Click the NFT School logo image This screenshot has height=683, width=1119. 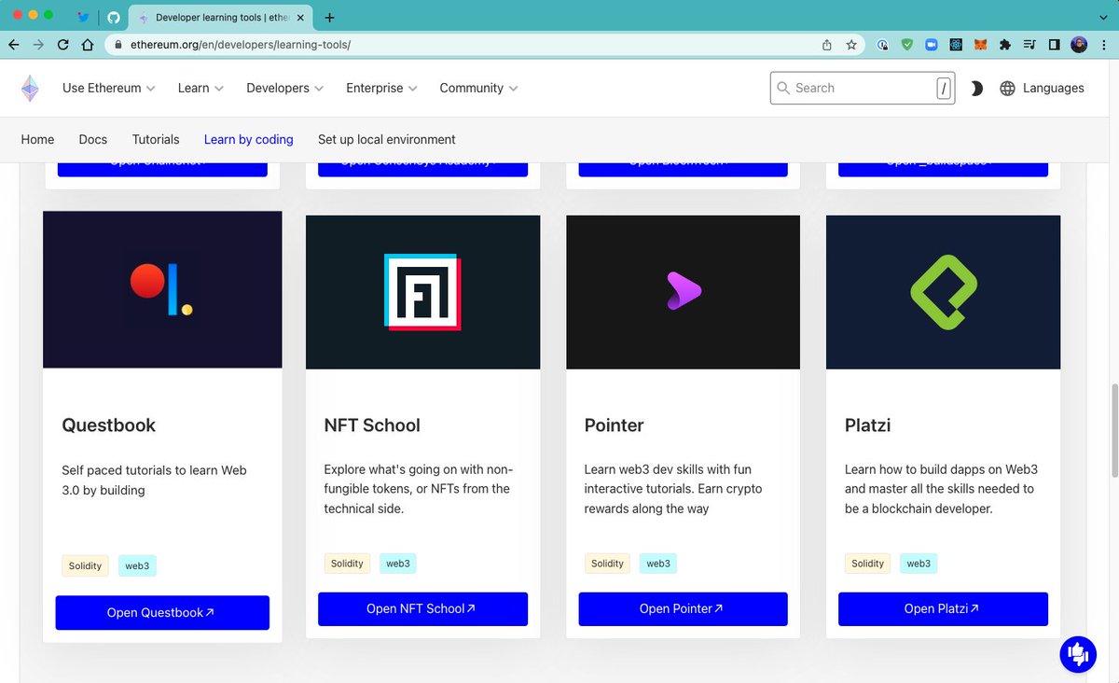(422, 292)
